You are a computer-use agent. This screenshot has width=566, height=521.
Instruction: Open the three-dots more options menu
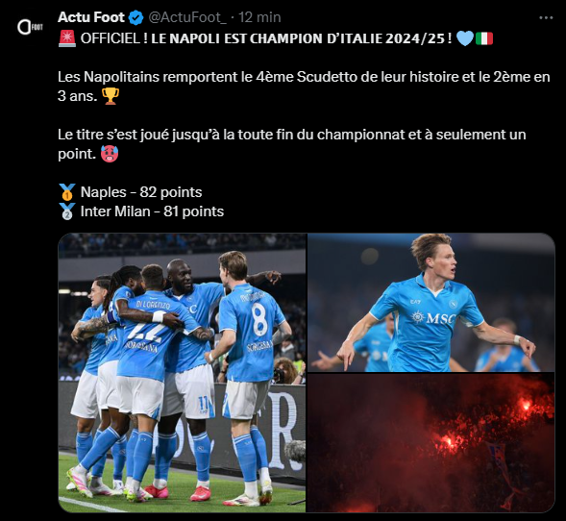tap(546, 17)
